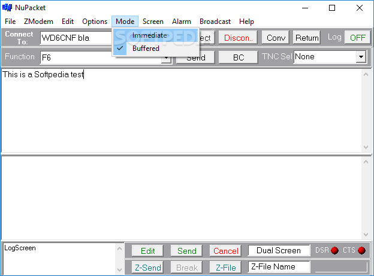The width and height of the screenshot is (374, 276).
Task: Click the greyed-out Break button
Action: (x=187, y=268)
